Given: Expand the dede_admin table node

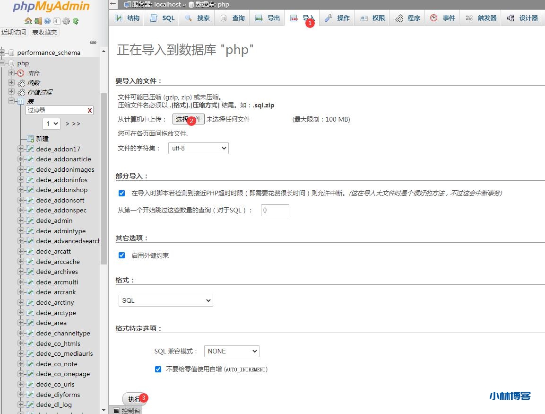Looking at the screenshot, I should tap(20, 220).
